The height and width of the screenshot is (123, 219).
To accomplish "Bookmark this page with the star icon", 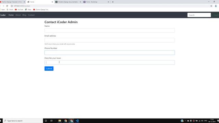I will 211,6.
